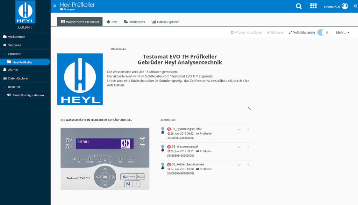This screenshot has width=358, height=205.
Task: Click the Heyl Prüfkeller folder icon
Action: (9, 62)
